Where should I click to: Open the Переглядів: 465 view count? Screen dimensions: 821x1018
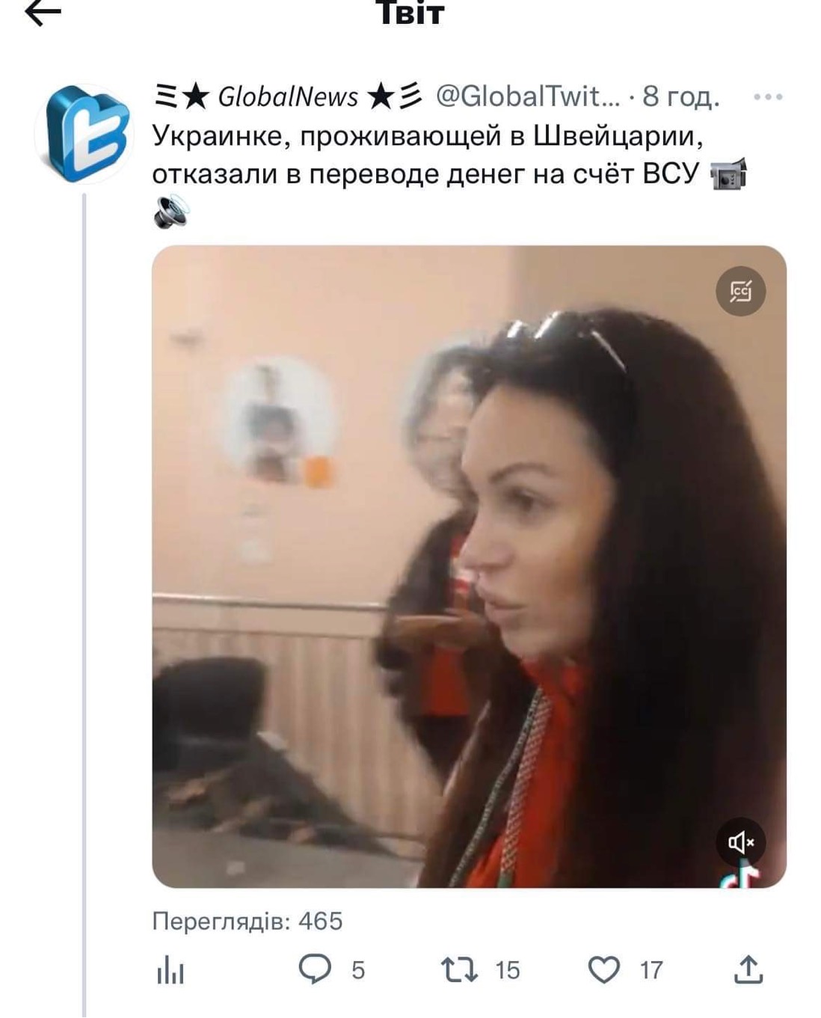coord(247,921)
